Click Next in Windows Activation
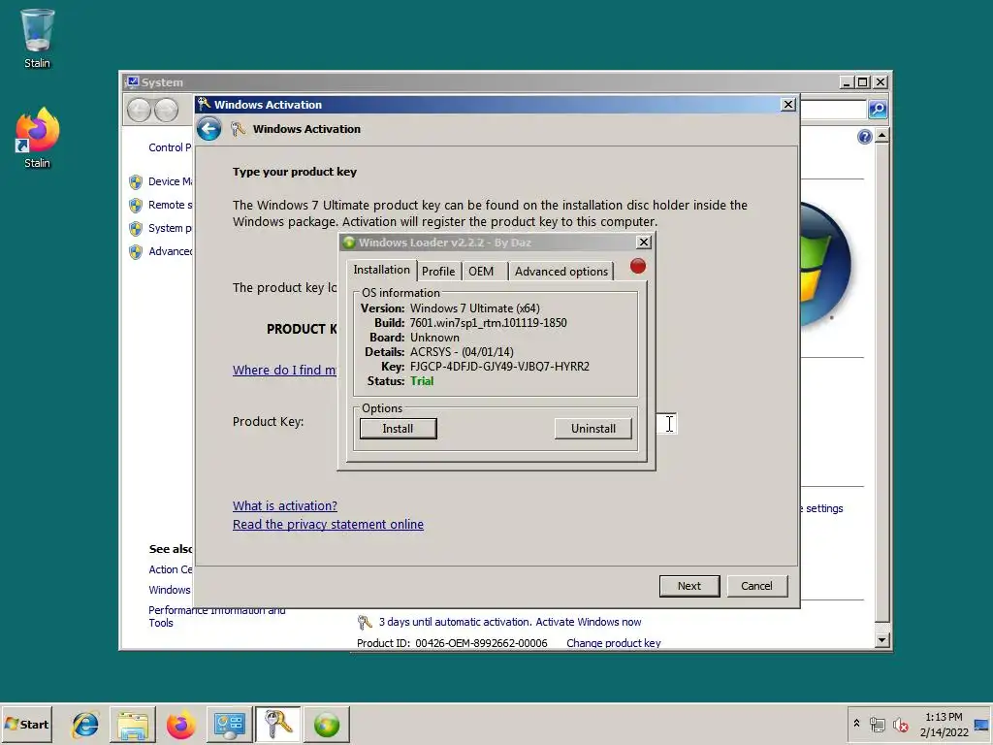This screenshot has height=745, width=993. (689, 586)
